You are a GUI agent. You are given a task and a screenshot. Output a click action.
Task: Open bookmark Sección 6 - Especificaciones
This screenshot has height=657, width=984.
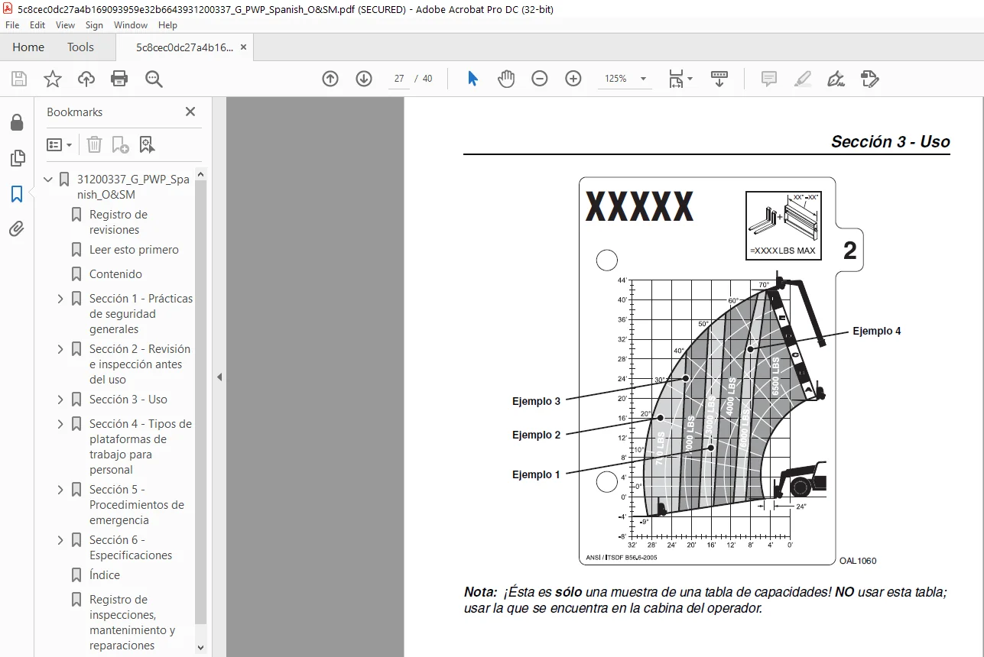(x=131, y=548)
